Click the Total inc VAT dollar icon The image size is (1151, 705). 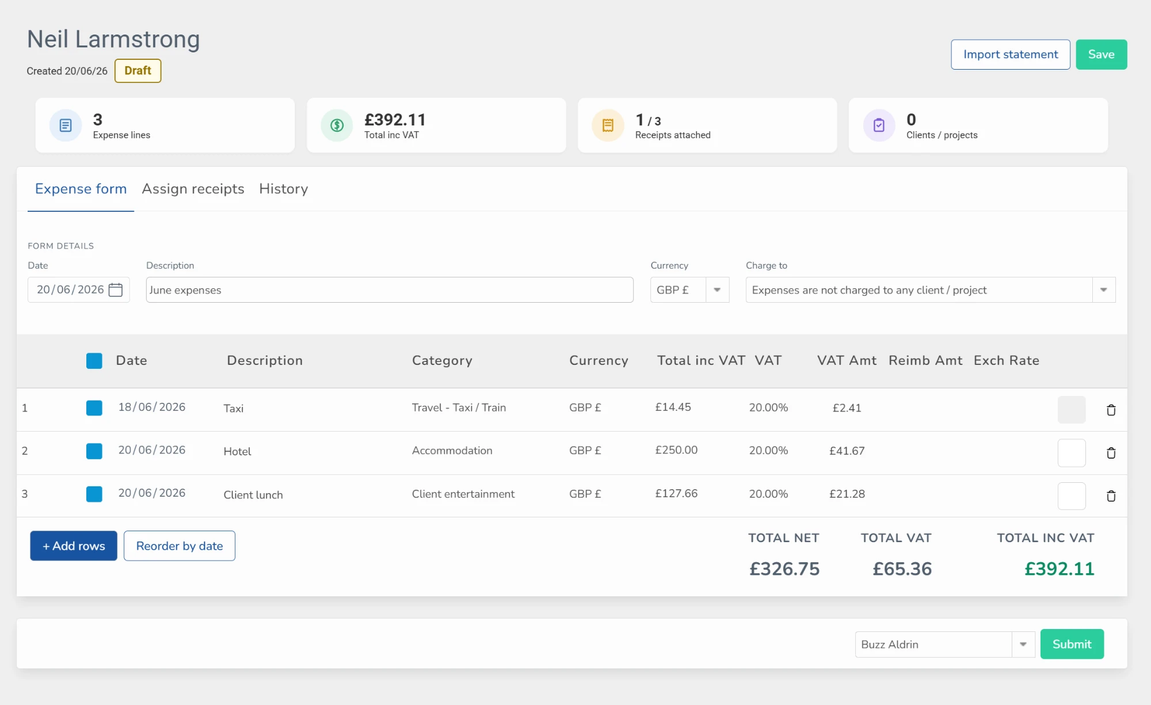tap(337, 125)
